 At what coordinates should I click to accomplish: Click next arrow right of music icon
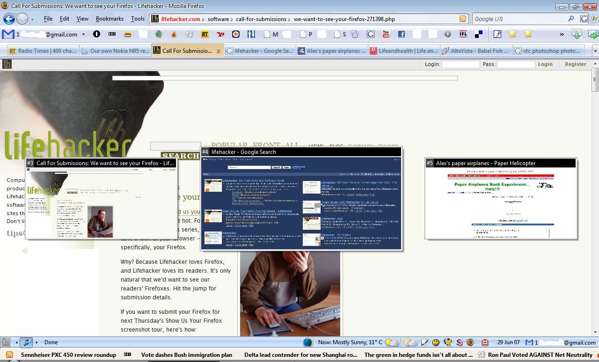pos(37,342)
